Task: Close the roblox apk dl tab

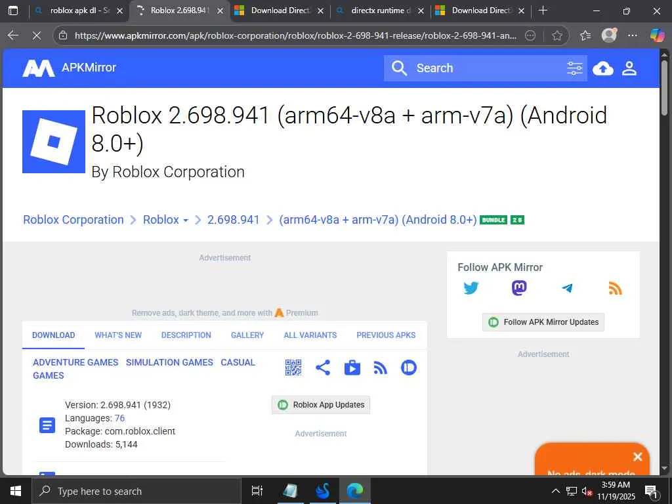Action: click(x=120, y=11)
